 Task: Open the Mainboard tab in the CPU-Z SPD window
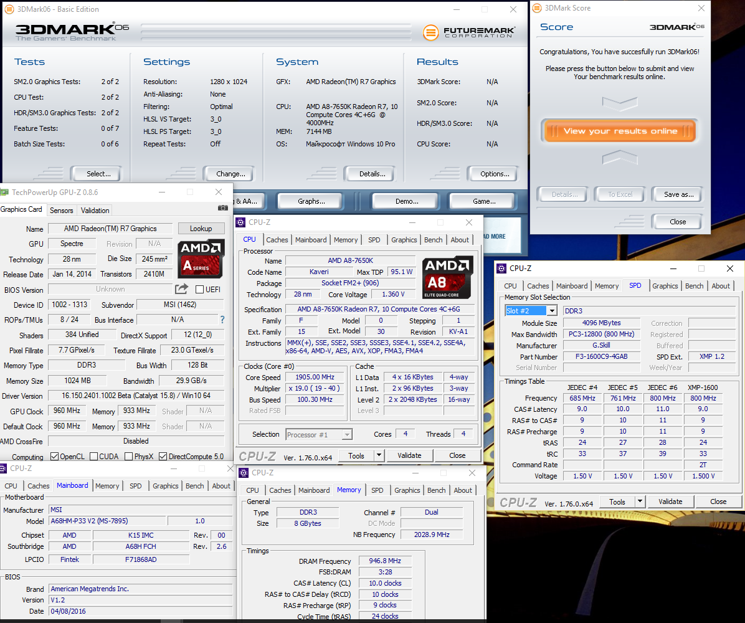[x=572, y=286]
